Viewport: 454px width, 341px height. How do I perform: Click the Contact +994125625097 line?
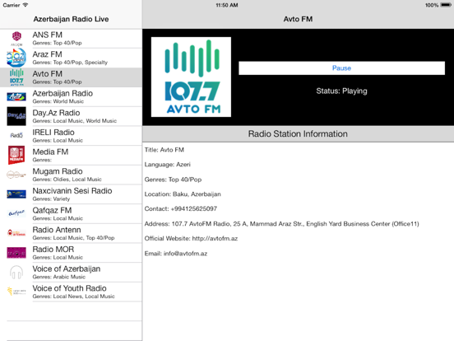[181, 208]
